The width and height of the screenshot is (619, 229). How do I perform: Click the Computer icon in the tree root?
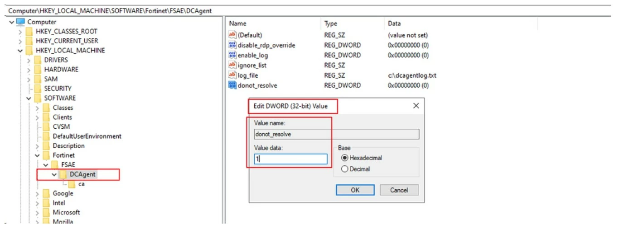20,22
